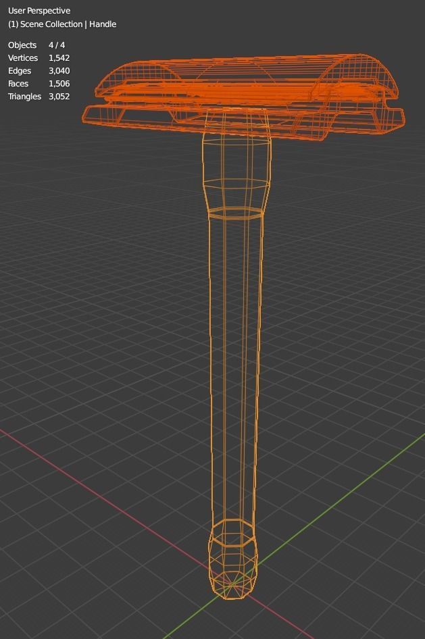
Task: Click the Objects count '4 / 4'
Action: [57, 45]
